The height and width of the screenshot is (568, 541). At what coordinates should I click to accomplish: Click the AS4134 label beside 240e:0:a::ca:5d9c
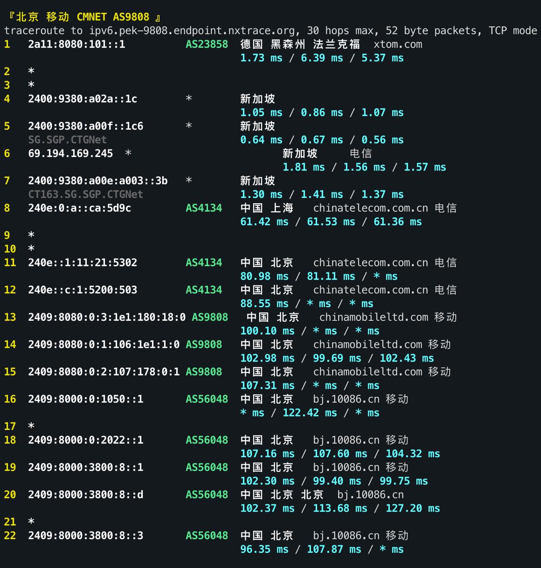click(x=204, y=208)
